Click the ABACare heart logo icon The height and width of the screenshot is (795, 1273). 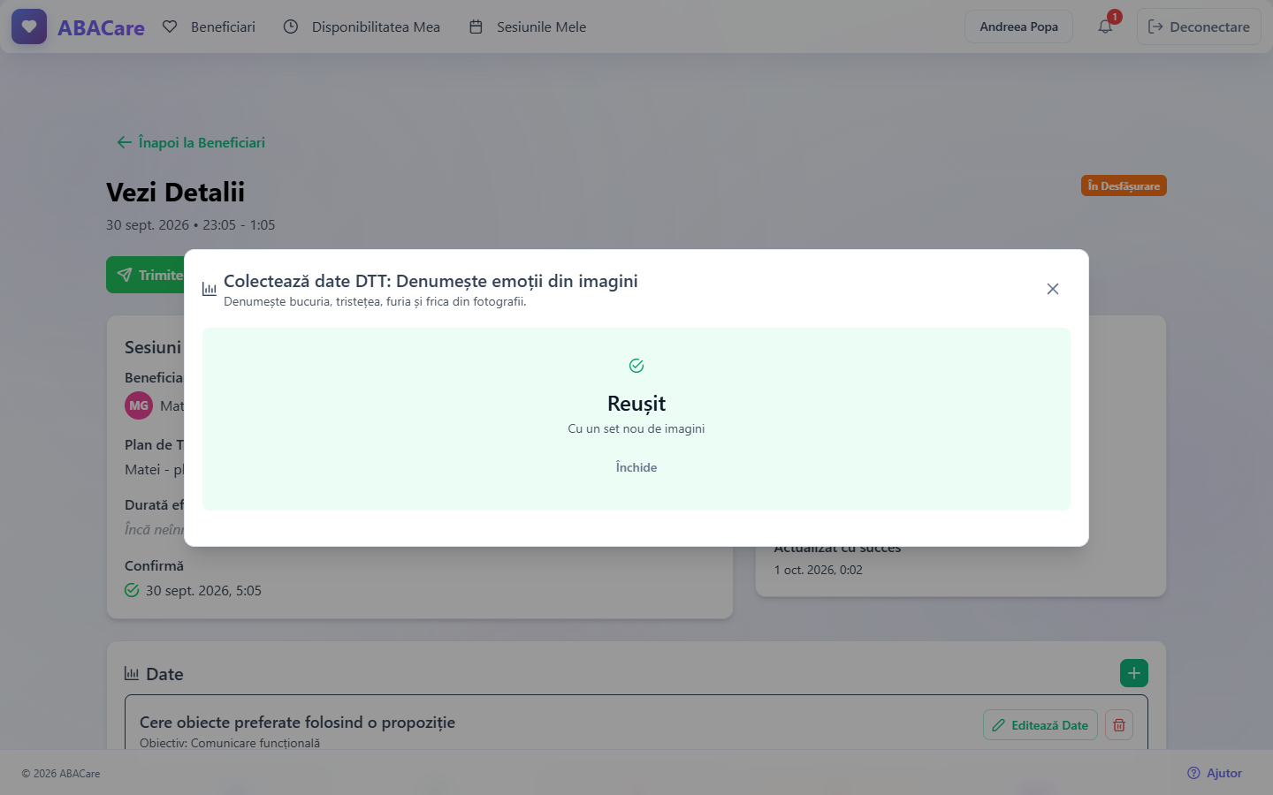tap(29, 26)
